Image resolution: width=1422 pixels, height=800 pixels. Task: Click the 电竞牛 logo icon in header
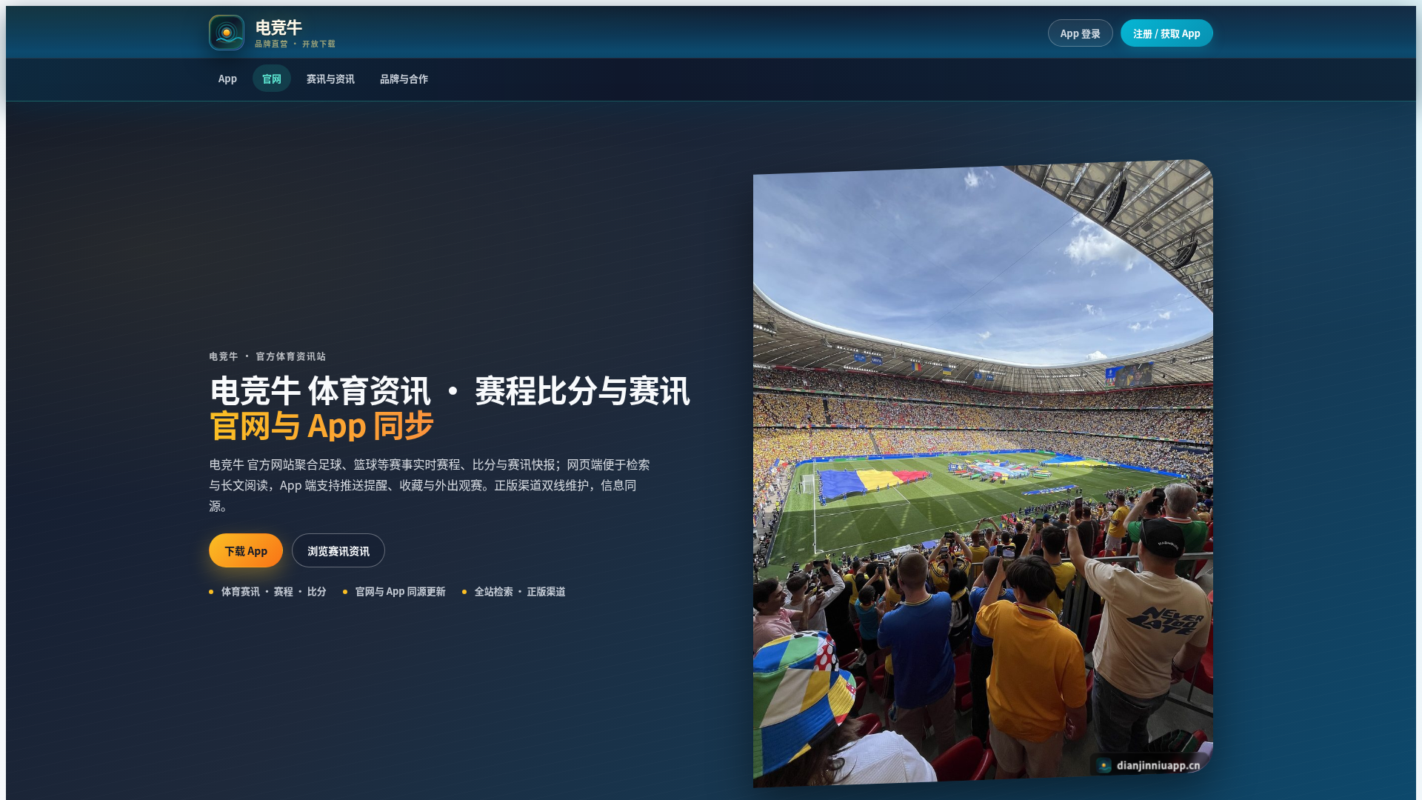tap(227, 33)
